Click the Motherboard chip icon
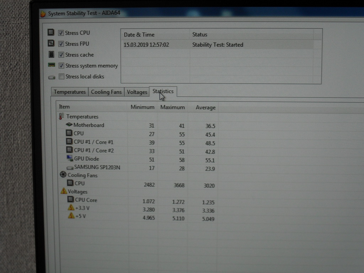The image size is (364, 273). pyautogui.click(x=69, y=125)
